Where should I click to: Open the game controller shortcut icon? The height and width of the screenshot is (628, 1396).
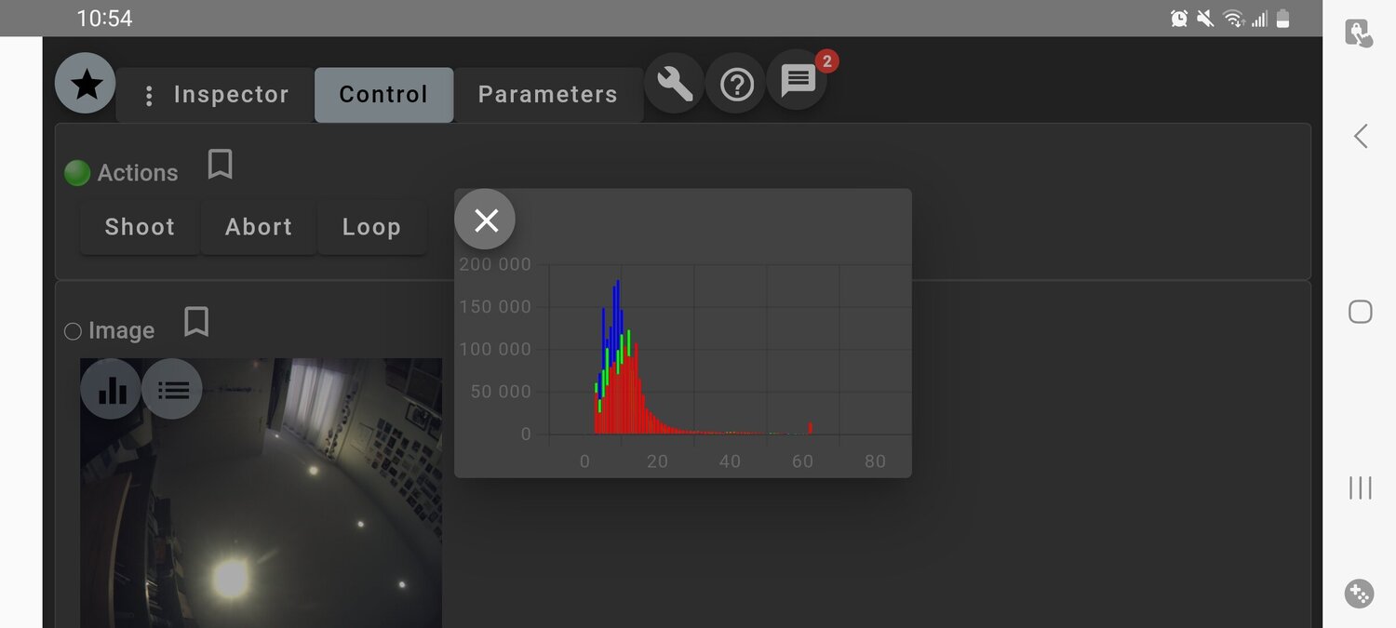(1360, 594)
